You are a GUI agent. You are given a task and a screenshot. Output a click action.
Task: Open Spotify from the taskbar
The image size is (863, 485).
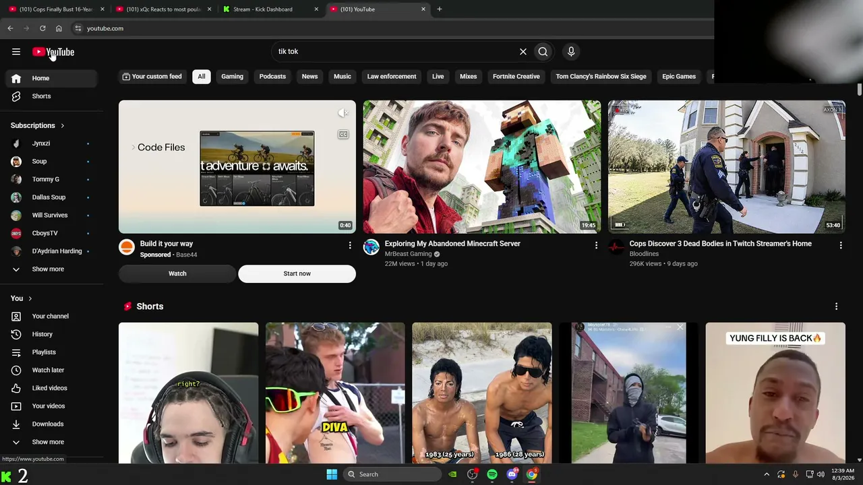click(x=492, y=474)
